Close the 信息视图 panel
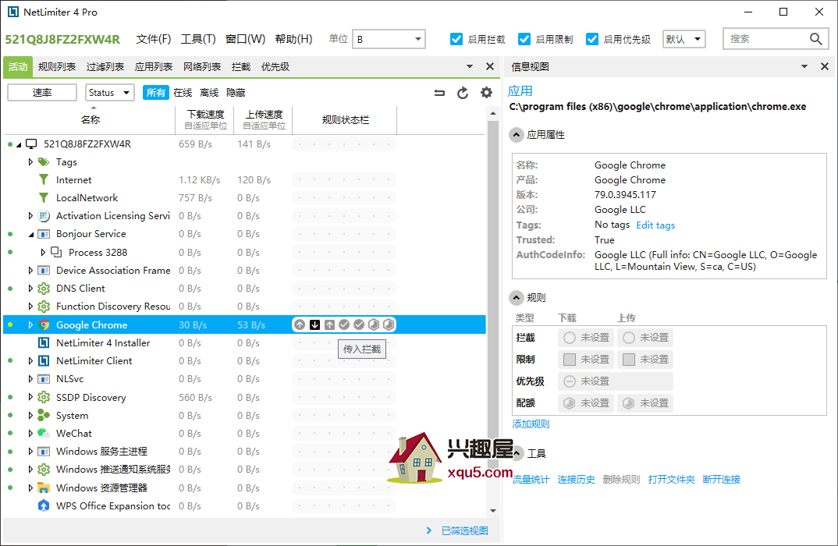This screenshot has width=838, height=546. pyautogui.click(x=825, y=66)
